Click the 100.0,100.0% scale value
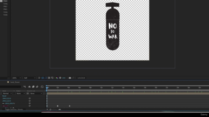Screen dimensions: 209x117 pos(10,103)
